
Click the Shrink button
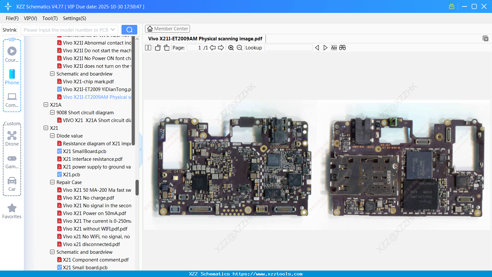point(9,29)
